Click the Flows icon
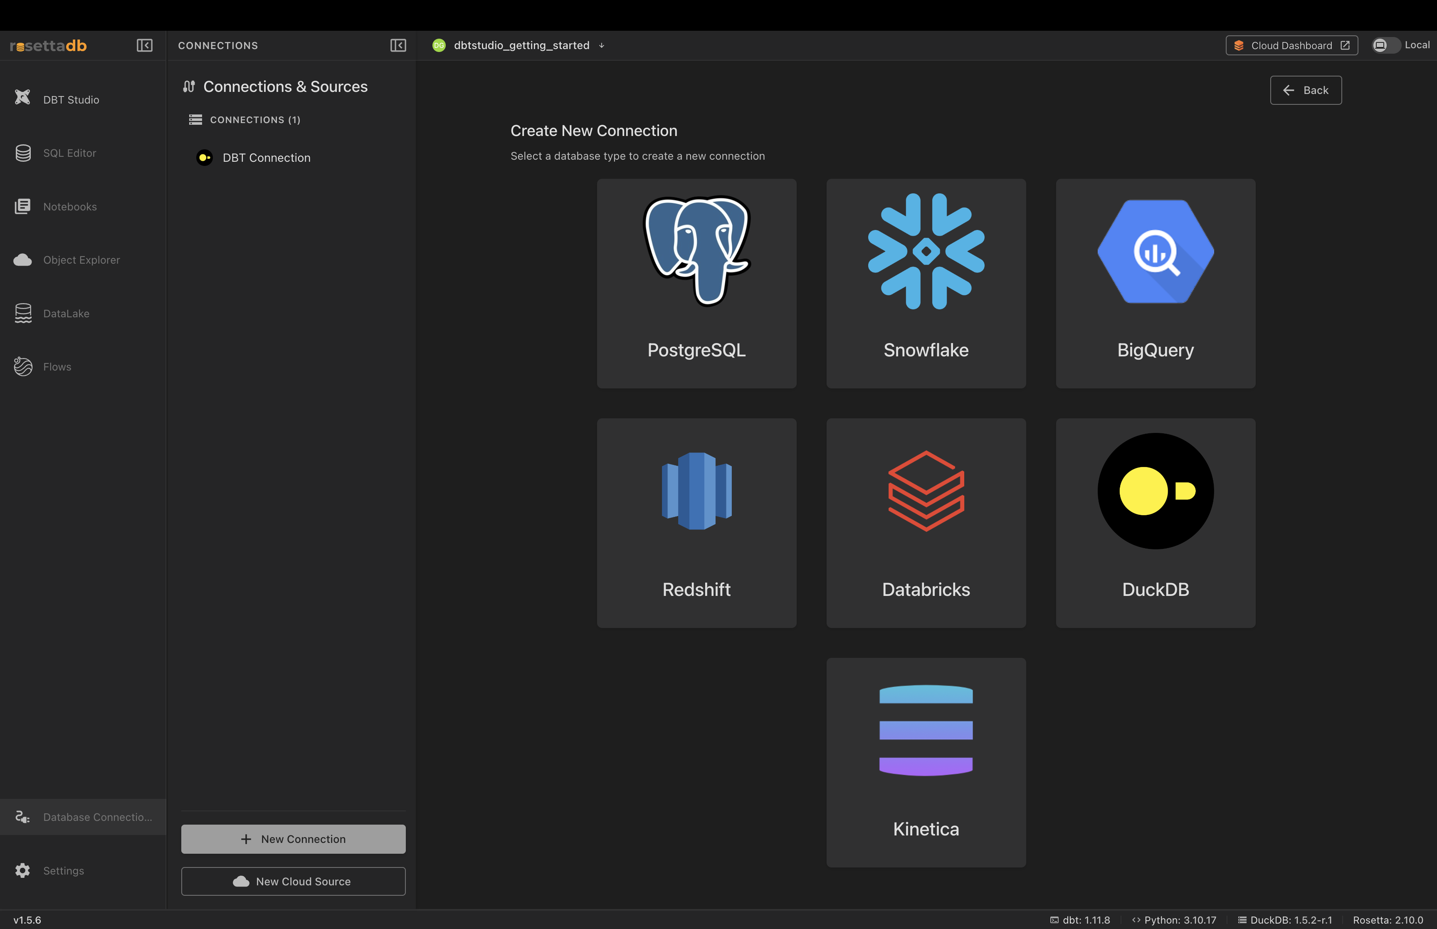Viewport: 1437px width, 929px height. pos(23,367)
